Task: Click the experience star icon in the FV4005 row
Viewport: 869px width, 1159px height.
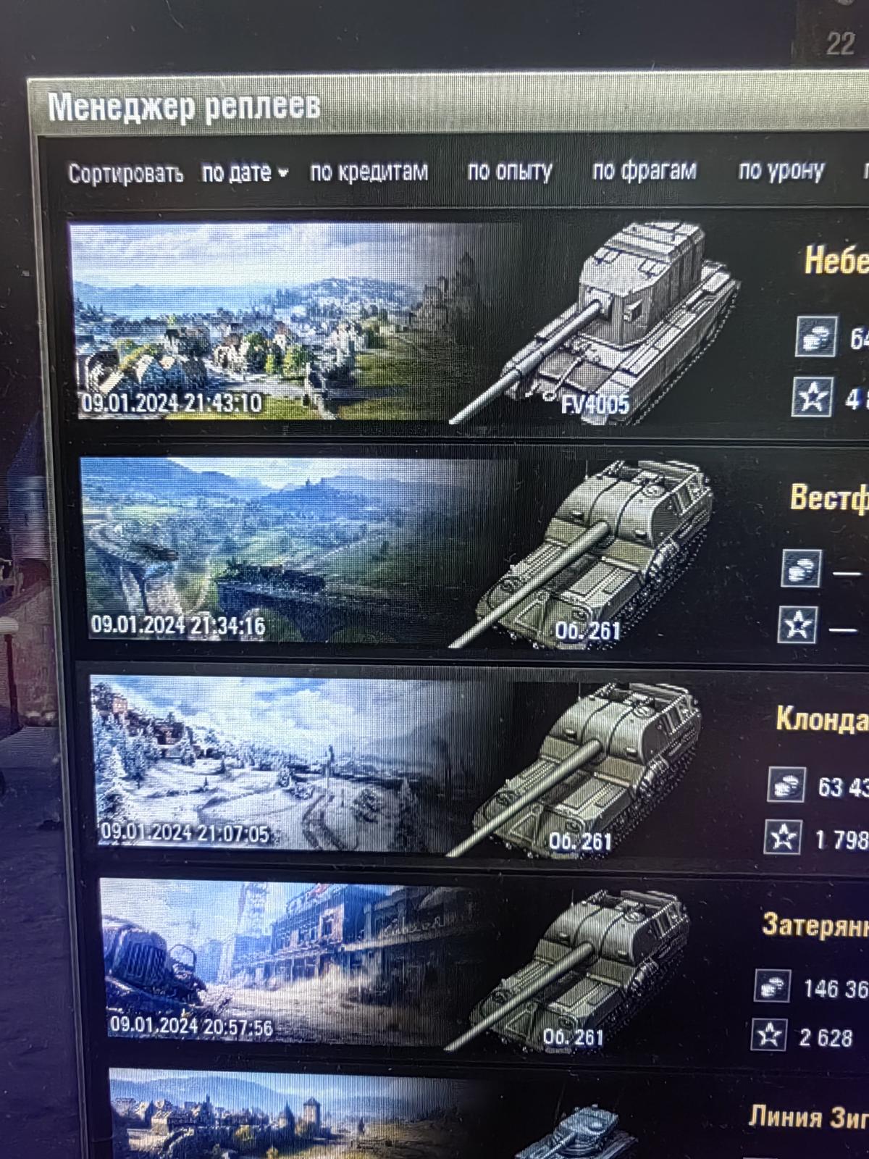Action: 813,396
